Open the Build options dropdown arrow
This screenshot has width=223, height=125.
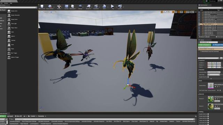pos(108,7)
